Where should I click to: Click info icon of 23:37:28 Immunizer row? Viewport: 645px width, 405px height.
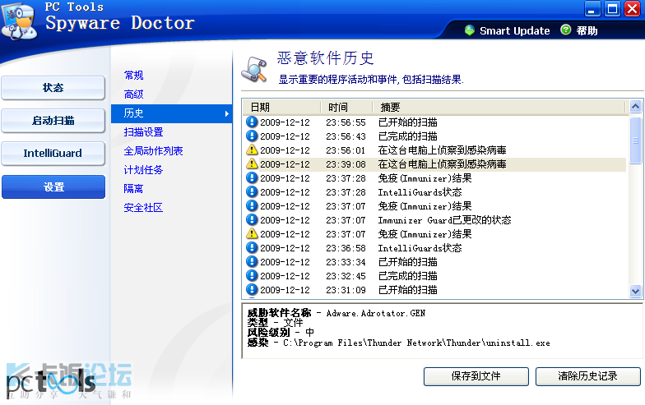pyautogui.click(x=252, y=177)
